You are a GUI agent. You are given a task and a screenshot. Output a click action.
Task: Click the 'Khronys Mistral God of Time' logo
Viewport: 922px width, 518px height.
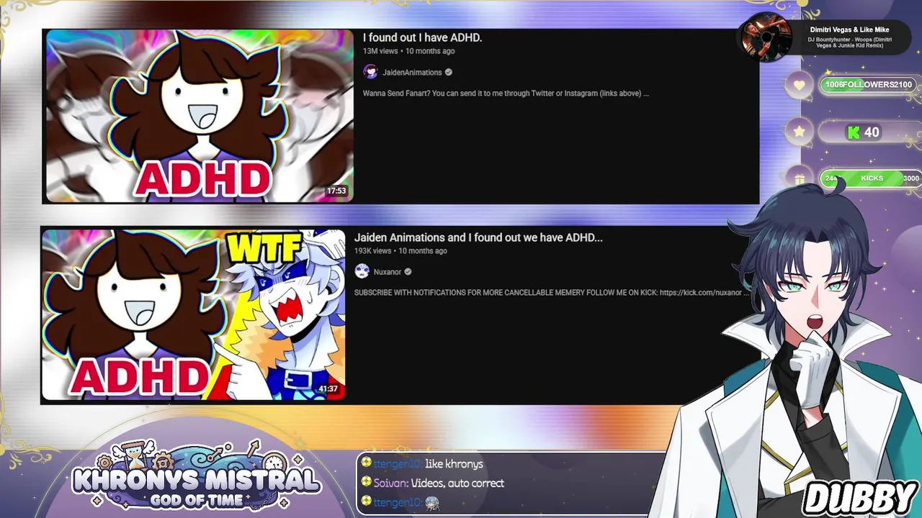pos(196,476)
